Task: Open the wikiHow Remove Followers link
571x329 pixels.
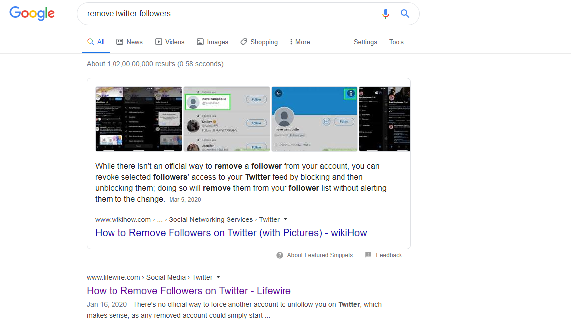Action: [x=231, y=233]
